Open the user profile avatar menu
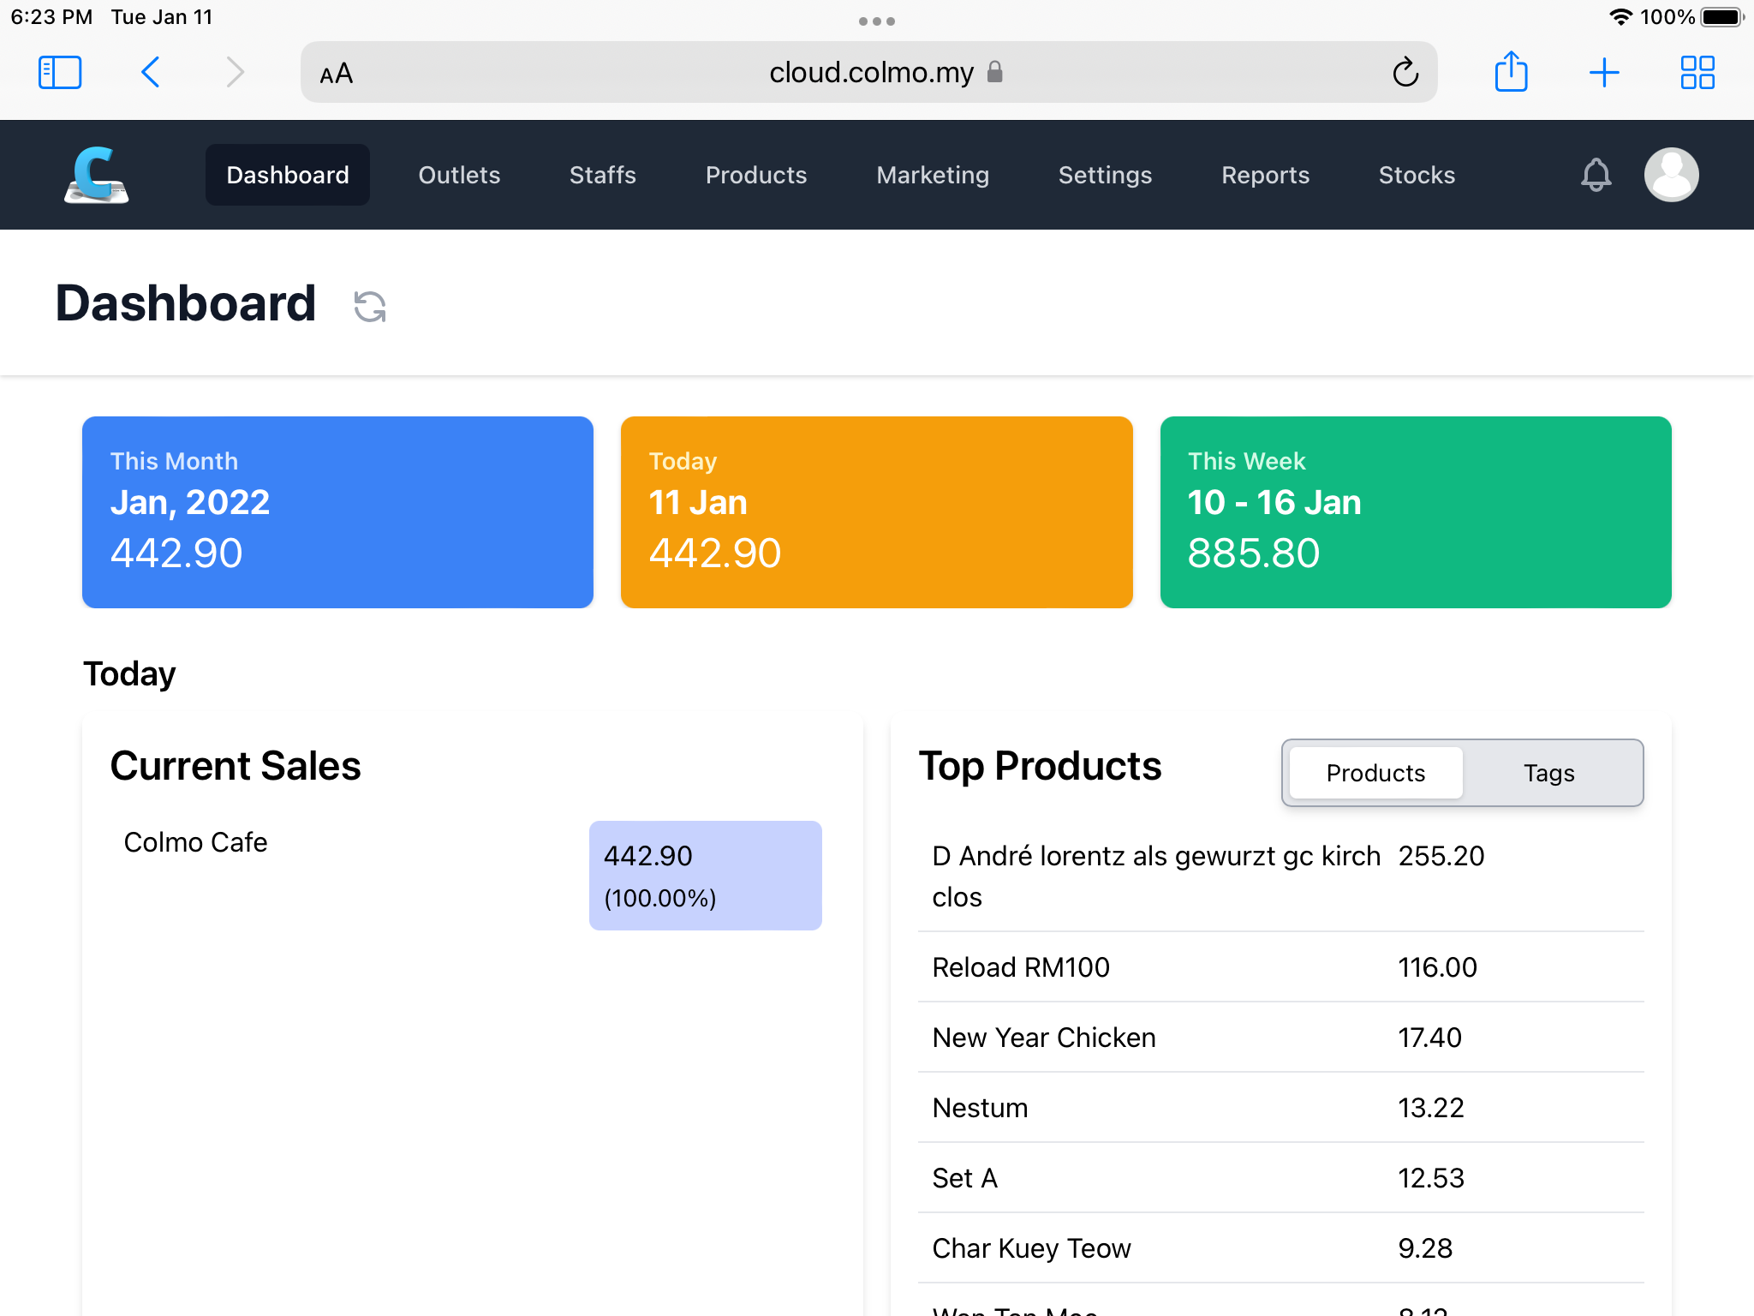This screenshot has height=1316, width=1754. pos(1671,175)
